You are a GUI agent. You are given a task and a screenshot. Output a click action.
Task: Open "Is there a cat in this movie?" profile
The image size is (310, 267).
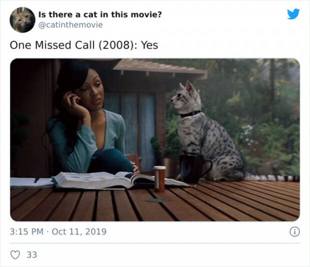100,15
